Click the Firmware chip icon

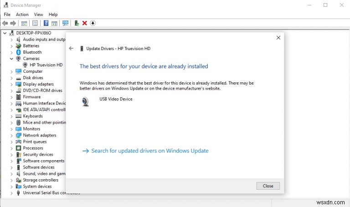19,97
